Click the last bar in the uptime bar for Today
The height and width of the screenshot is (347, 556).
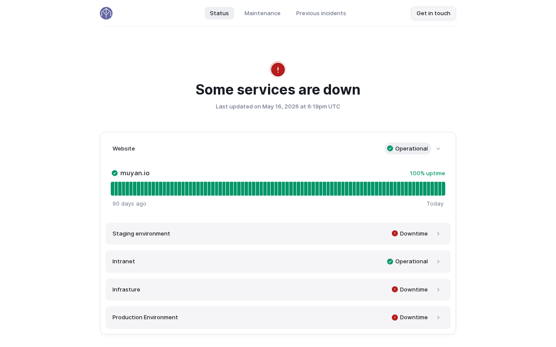coord(443,189)
